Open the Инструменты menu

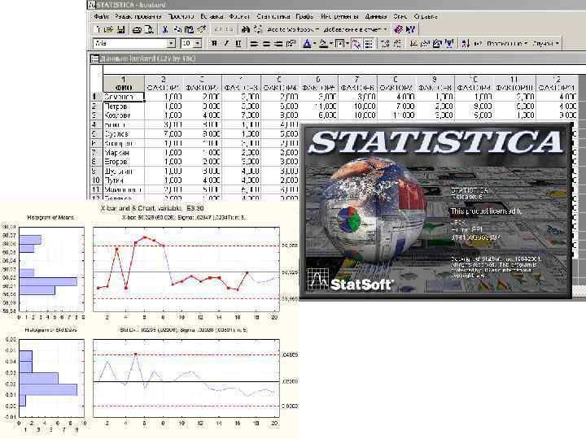339,16
